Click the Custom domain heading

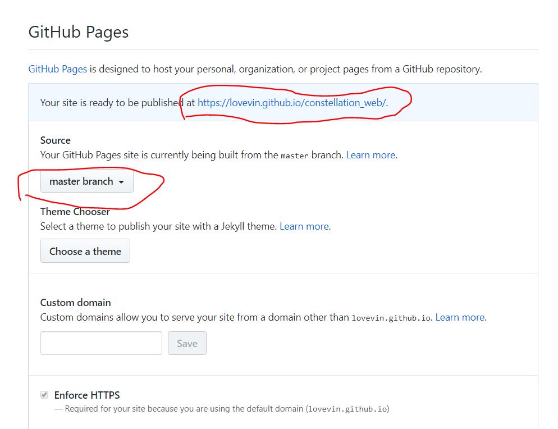pos(75,303)
